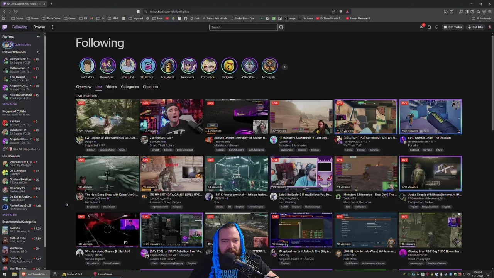The image size is (494, 278).
Task: Open CoinFuryTV in Live Channels list
Action: (x=22, y=190)
